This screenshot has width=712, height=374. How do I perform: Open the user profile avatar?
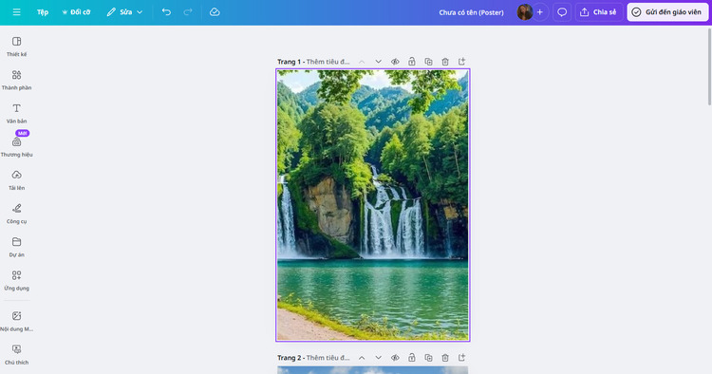click(x=524, y=12)
